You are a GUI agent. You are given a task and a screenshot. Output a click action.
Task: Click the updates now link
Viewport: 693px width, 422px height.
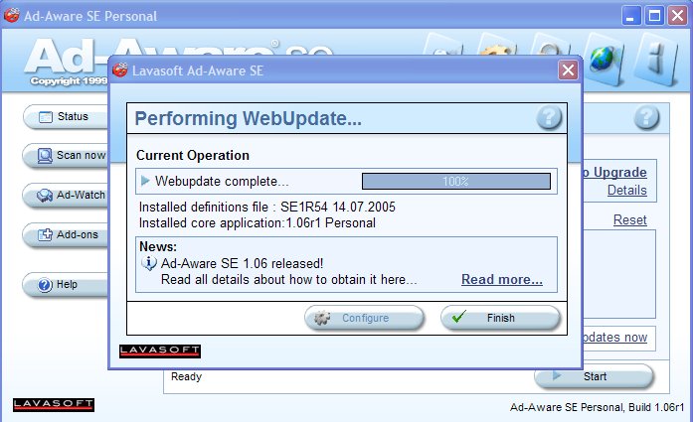615,338
